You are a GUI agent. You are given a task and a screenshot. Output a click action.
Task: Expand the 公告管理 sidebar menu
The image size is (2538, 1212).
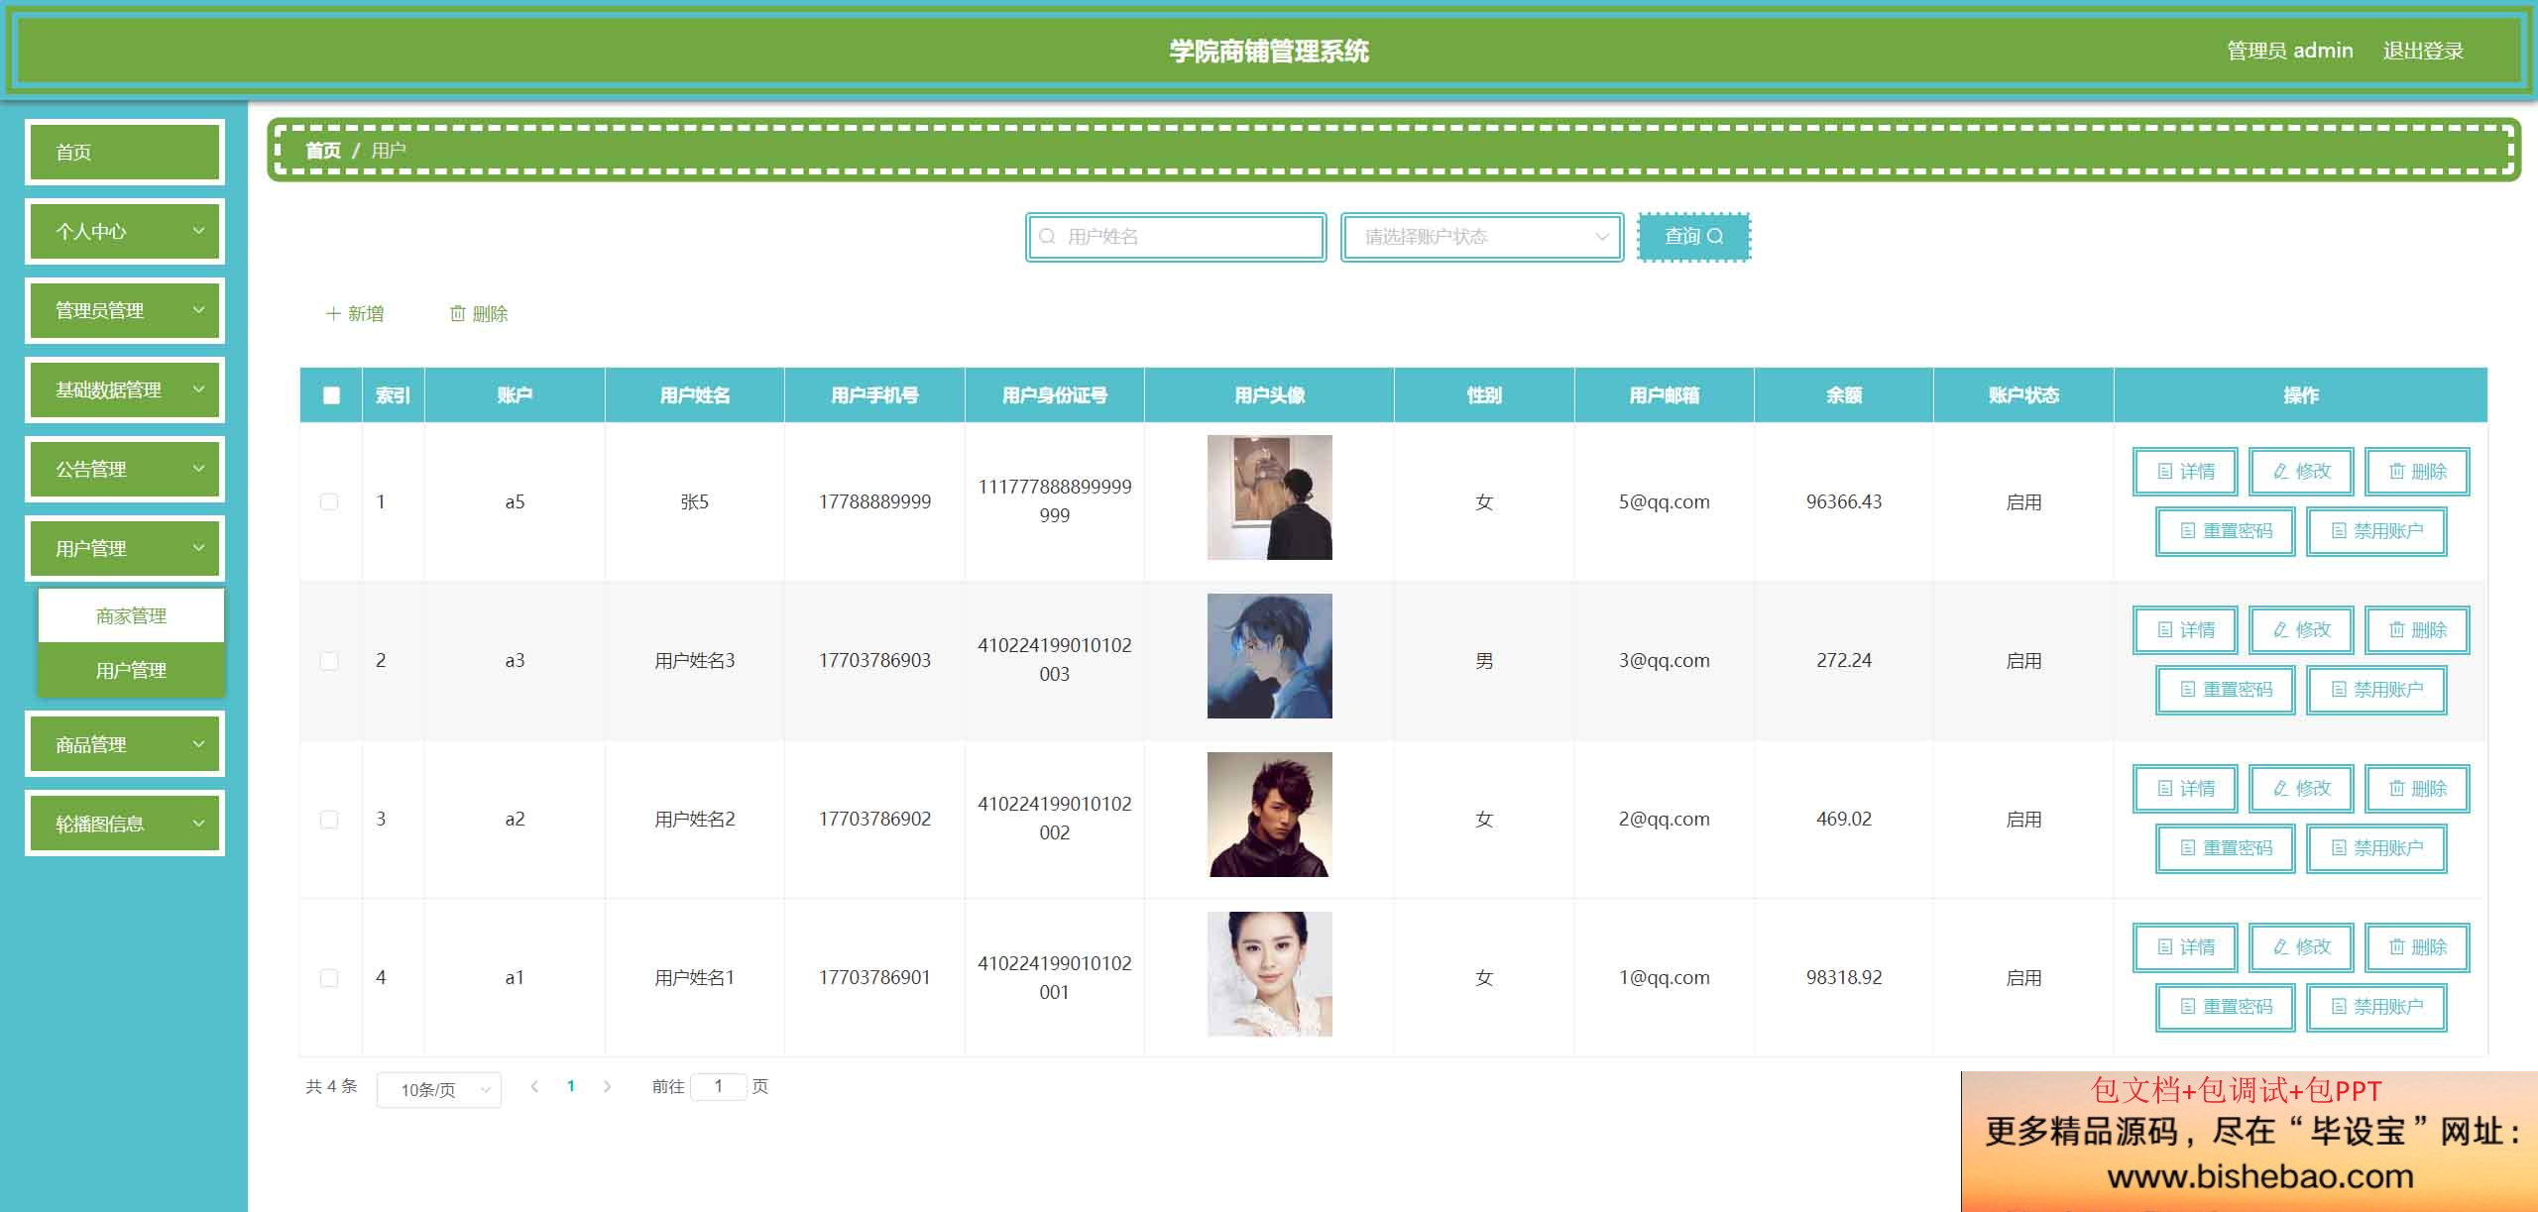[125, 469]
